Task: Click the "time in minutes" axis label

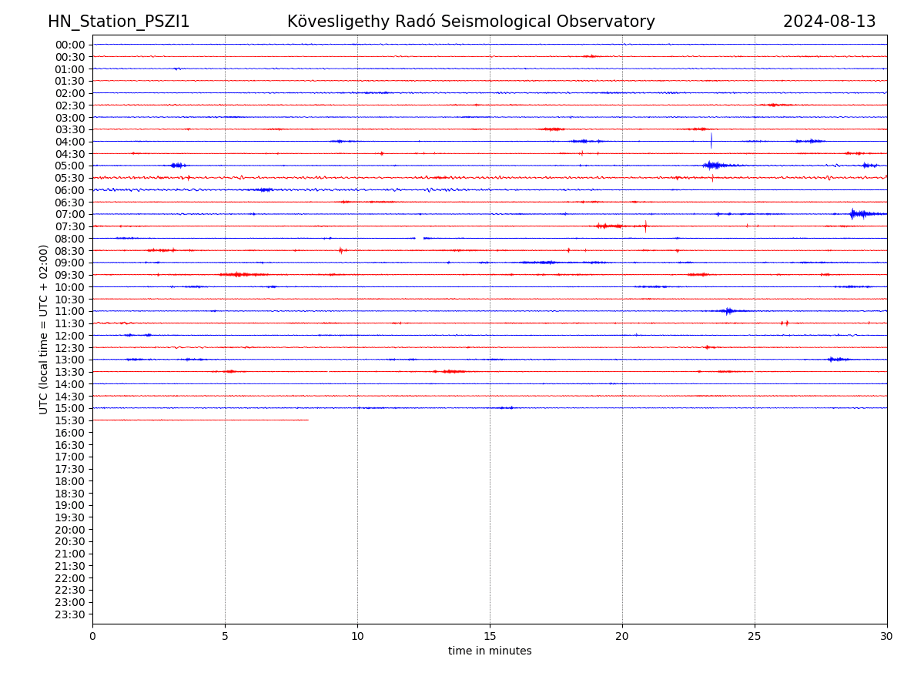Action: point(490,651)
